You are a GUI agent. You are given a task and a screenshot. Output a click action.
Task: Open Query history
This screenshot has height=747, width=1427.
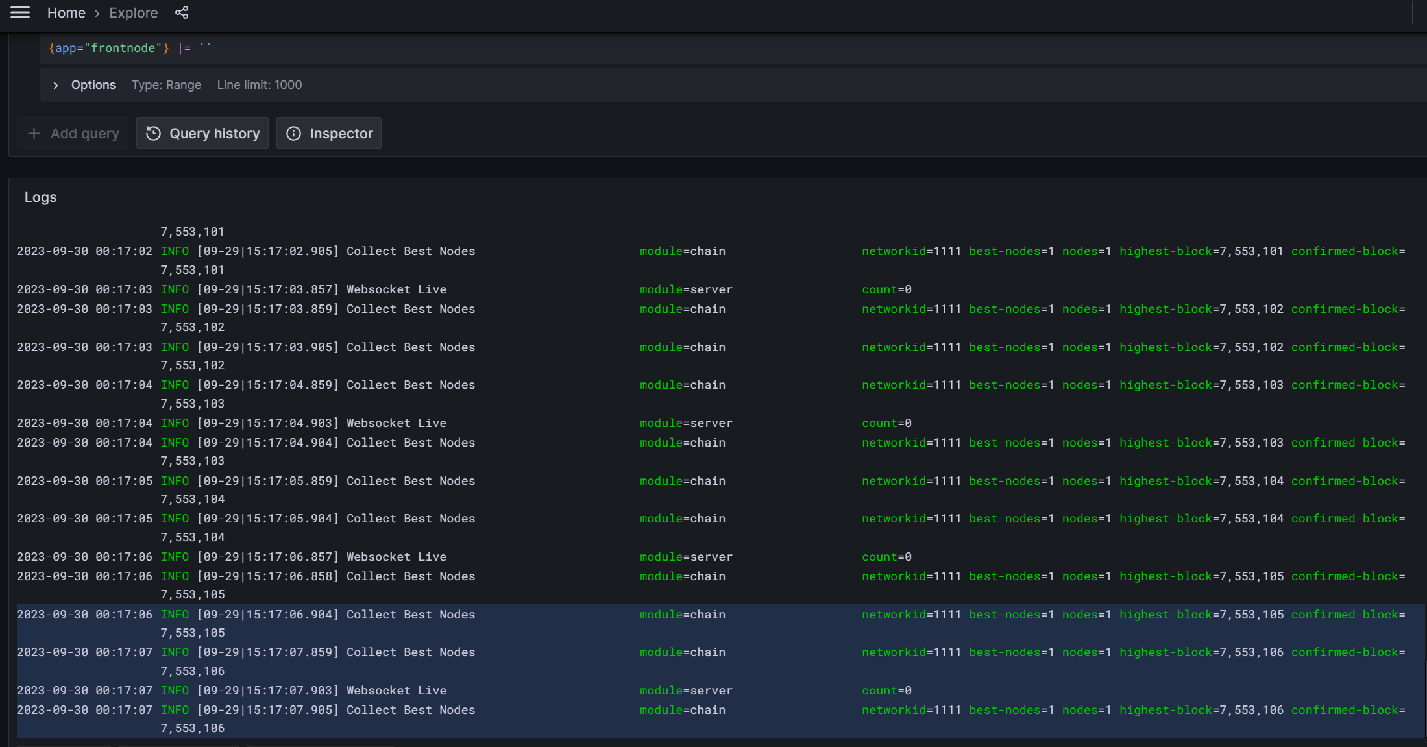[x=202, y=133]
